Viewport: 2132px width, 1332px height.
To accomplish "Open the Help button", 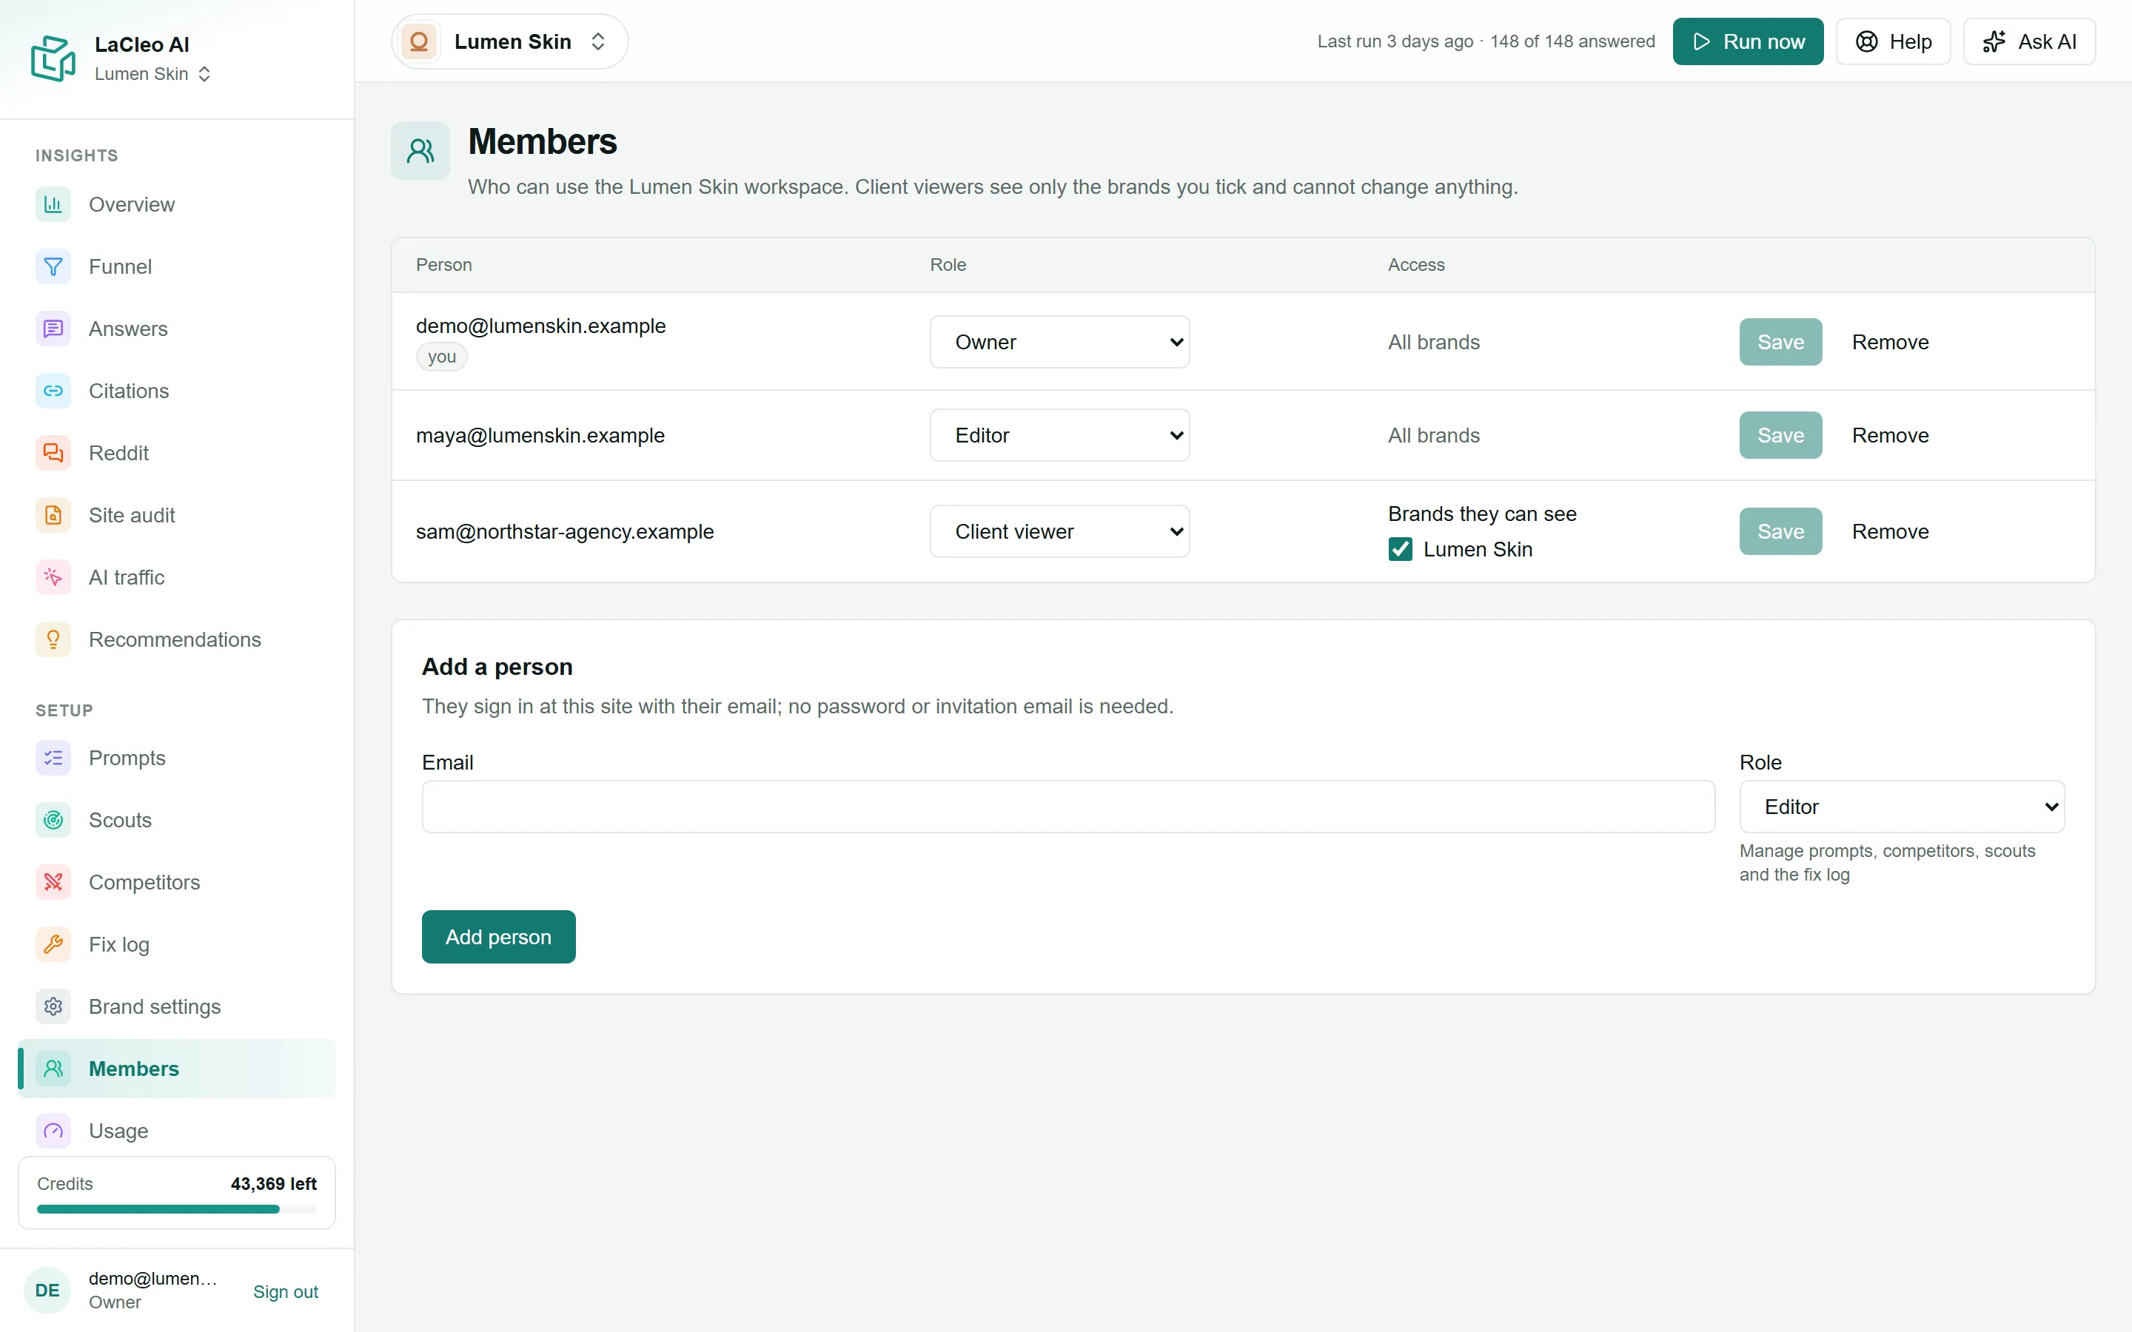I will click(x=1893, y=41).
